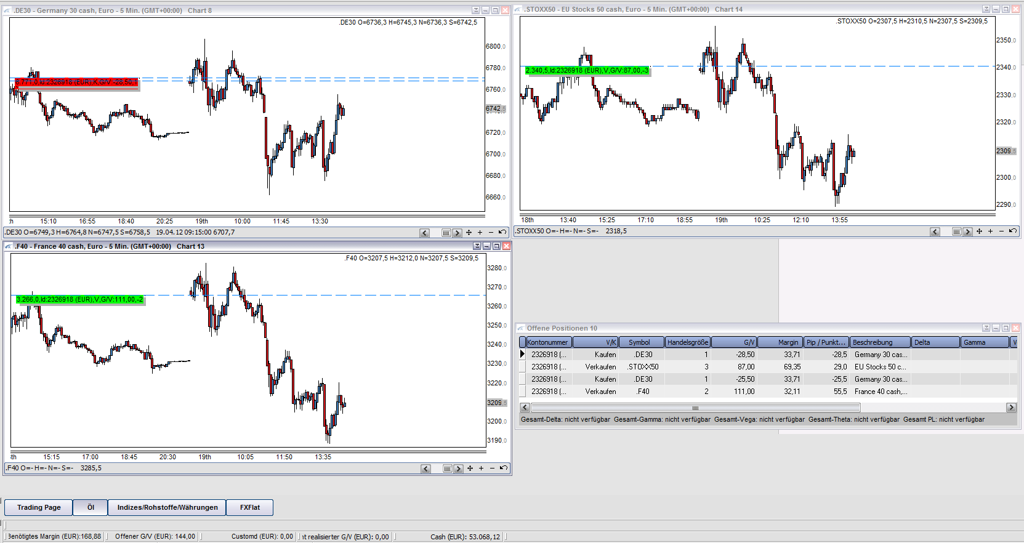This screenshot has height=543, width=1024.
Task: Open the DE30 chart window dropdown menu
Action: 475,10
